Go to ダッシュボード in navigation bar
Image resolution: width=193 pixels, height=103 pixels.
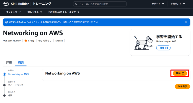[x=14, y=12]
